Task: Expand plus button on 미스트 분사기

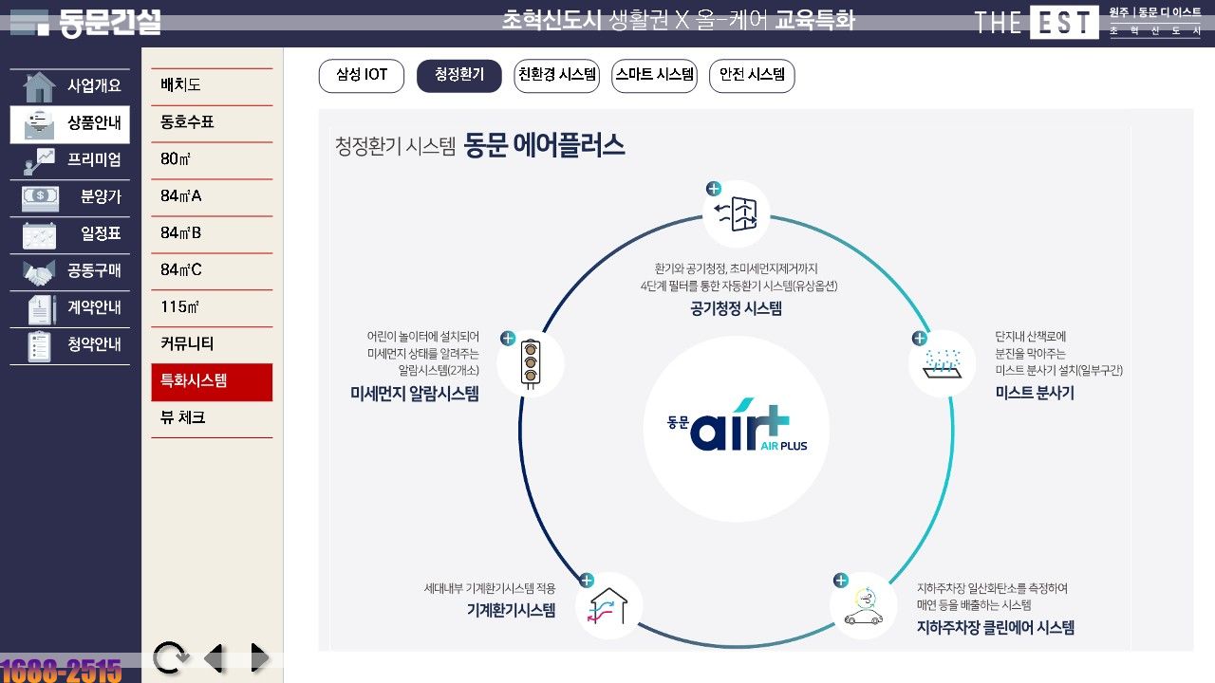Action: [x=919, y=338]
